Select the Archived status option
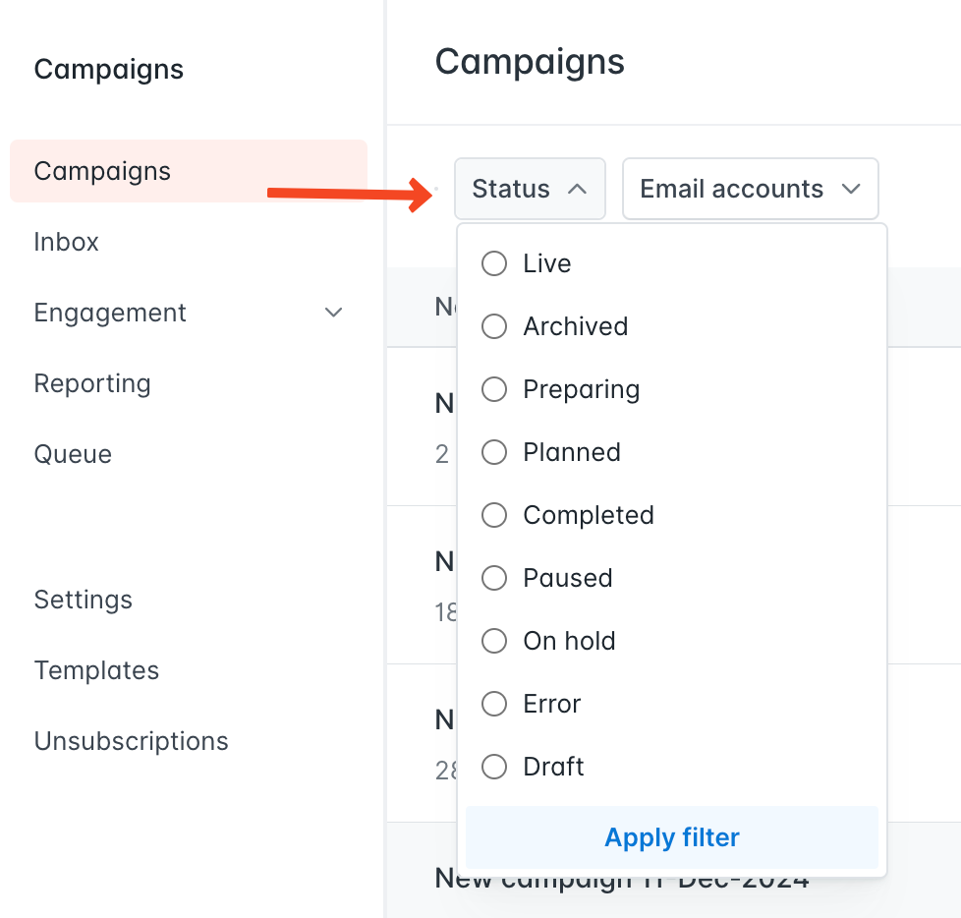The height and width of the screenshot is (918, 961). (494, 326)
